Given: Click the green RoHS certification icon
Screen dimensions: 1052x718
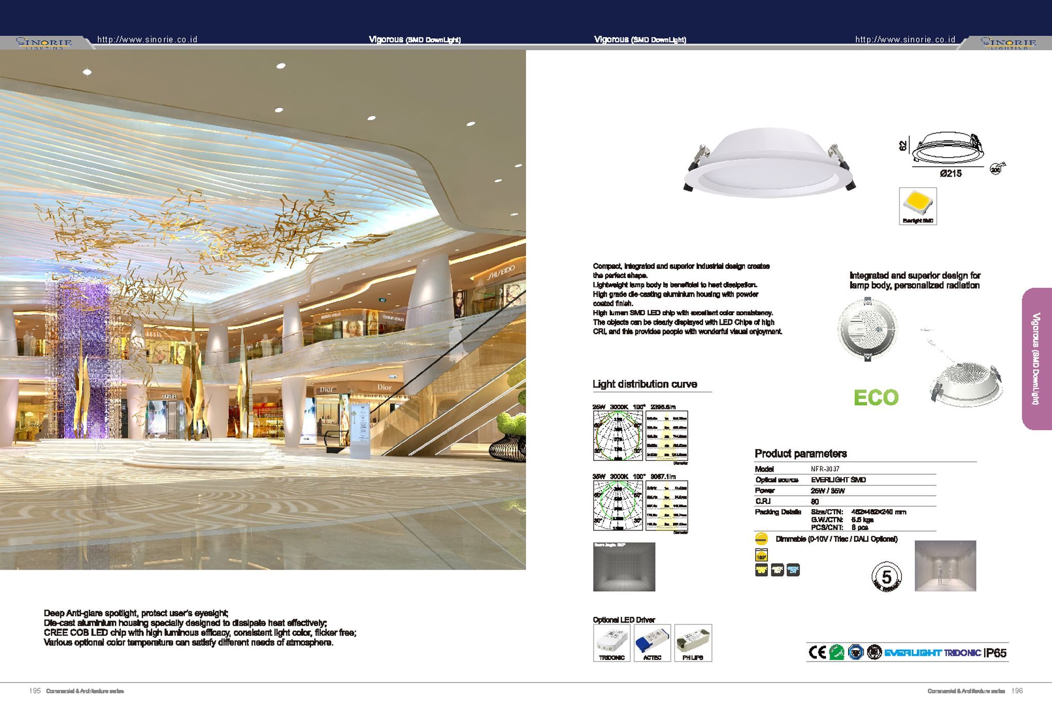Looking at the screenshot, I should click(x=837, y=652).
